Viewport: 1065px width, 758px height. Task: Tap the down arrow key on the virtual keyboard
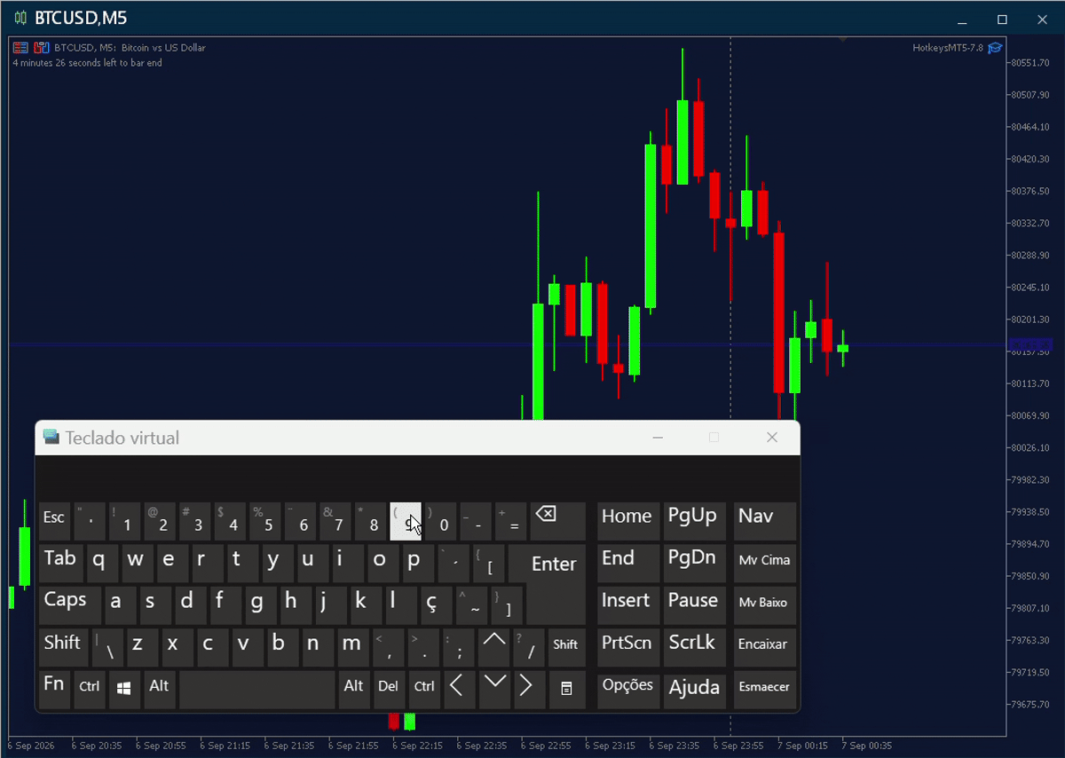click(494, 689)
